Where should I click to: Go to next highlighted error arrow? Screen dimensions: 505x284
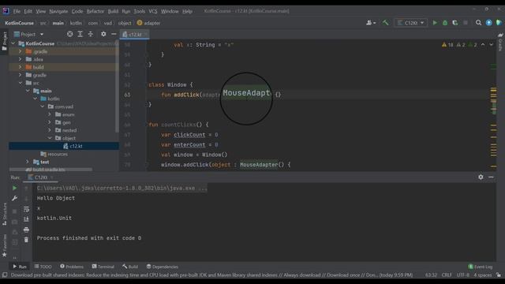click(x=491, y=45)
